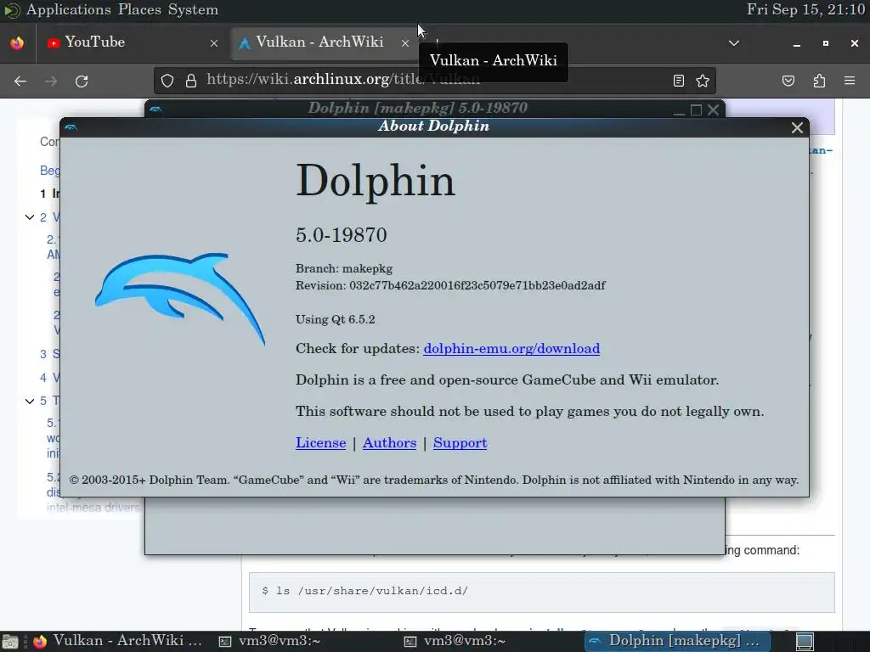This screenshot has height=652, width=870.
Task: Maximize the Dolphin [makepkg] main window
Action: click(696, 110)
